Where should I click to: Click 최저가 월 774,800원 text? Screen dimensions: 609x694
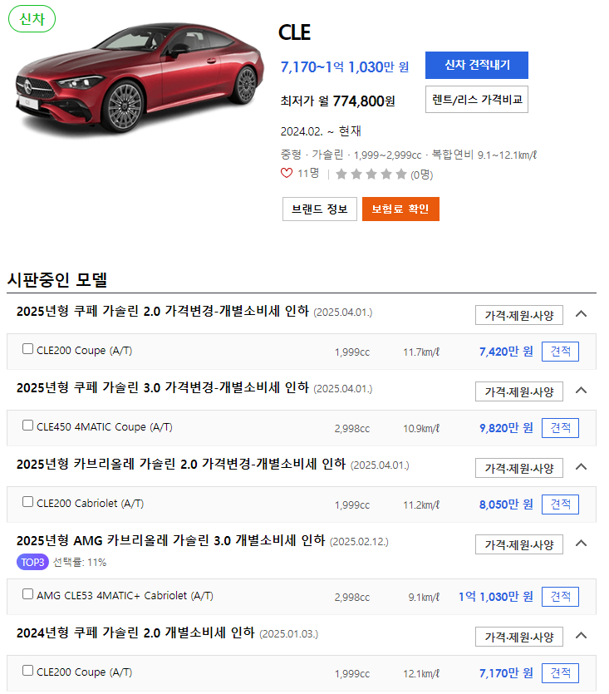point(337,101)
